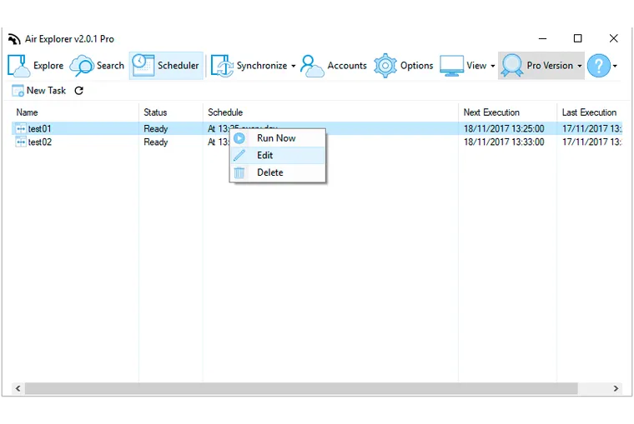The image size is (634, 424).
Task: Select the test02 task name
Action: [x=40, y=142]
